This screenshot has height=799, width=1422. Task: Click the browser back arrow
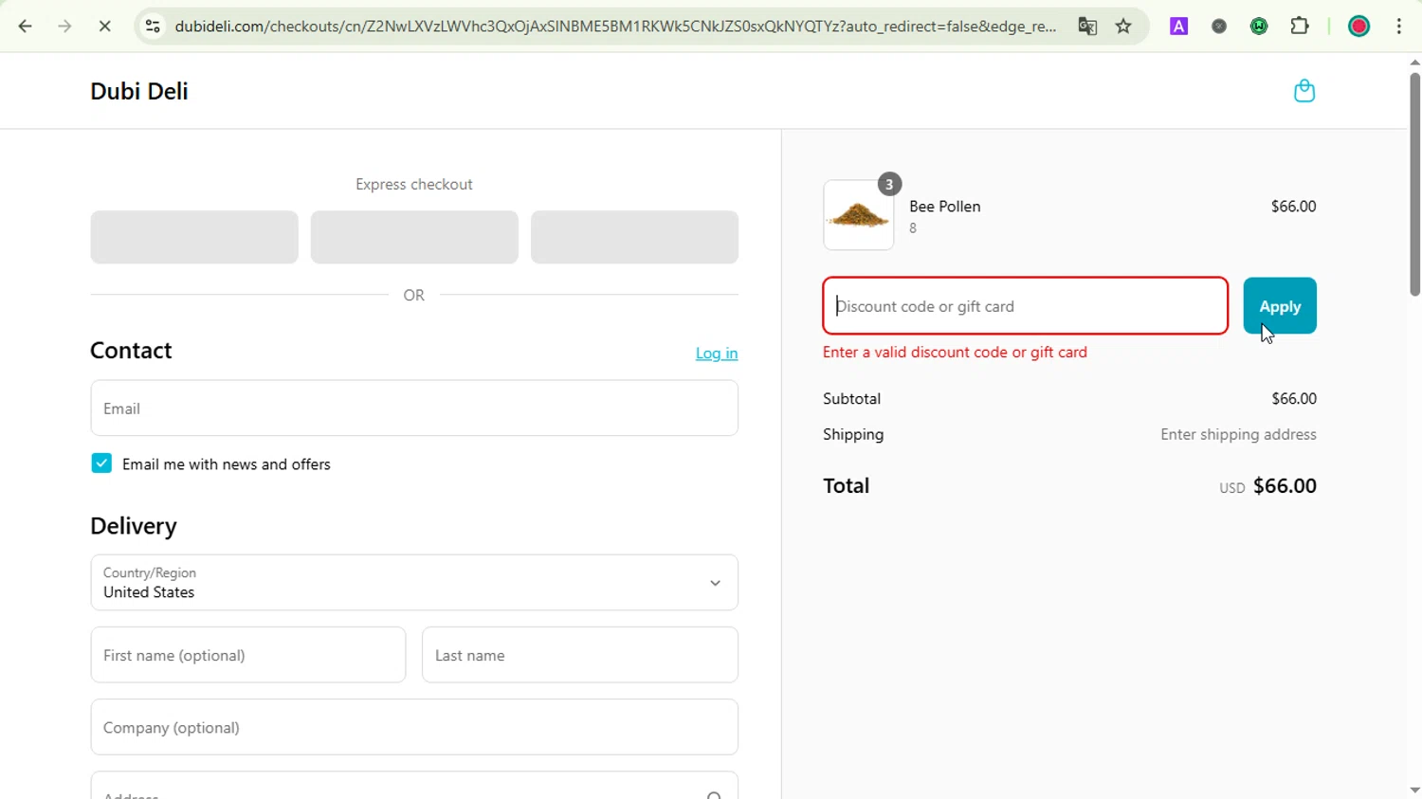pos(26,27)
